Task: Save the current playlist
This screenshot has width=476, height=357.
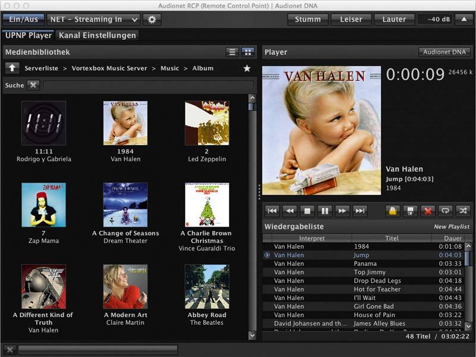Action: click(410, 211)
